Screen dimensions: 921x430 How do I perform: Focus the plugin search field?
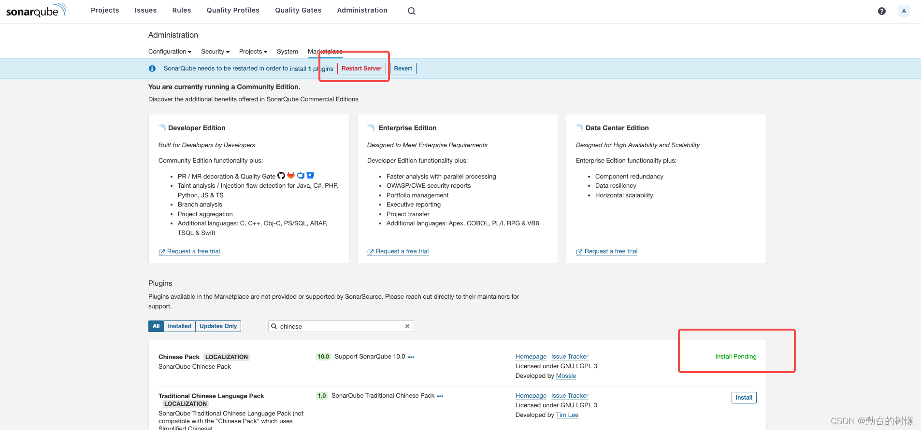(341, 326)
